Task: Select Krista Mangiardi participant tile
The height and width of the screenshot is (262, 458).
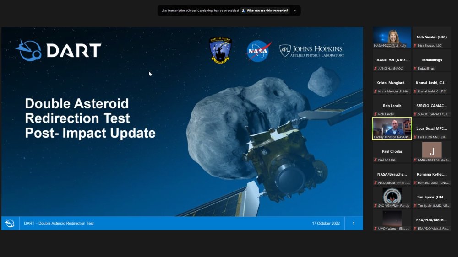Action: point(392,83)
